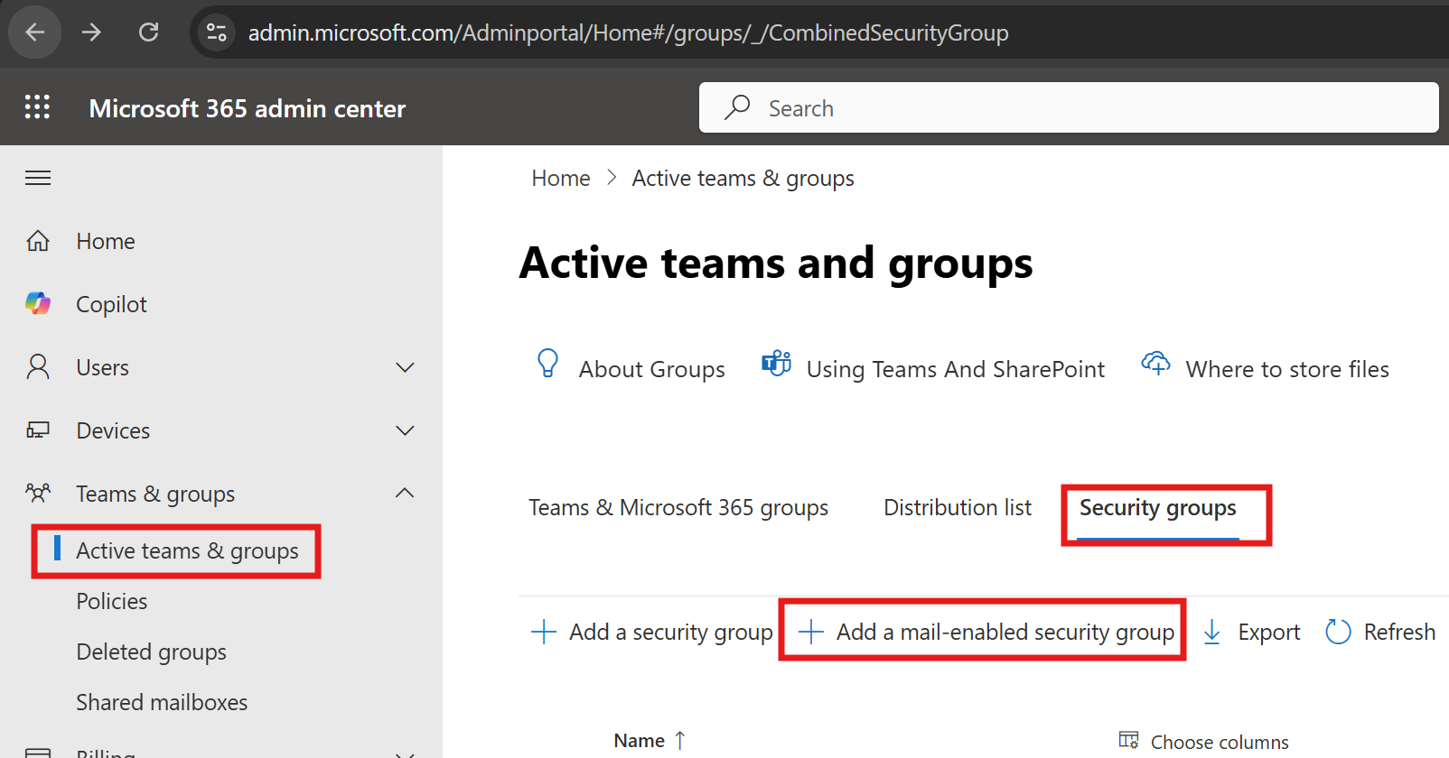1449x758 pixels.
Task: Click the Teams icon beside Using Teams And SharePoint
Action: (x=776, y=363)
